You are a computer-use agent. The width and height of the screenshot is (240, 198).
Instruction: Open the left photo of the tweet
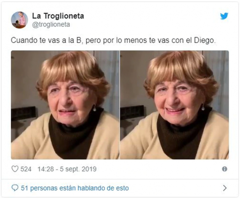click(x=65, y=105)
